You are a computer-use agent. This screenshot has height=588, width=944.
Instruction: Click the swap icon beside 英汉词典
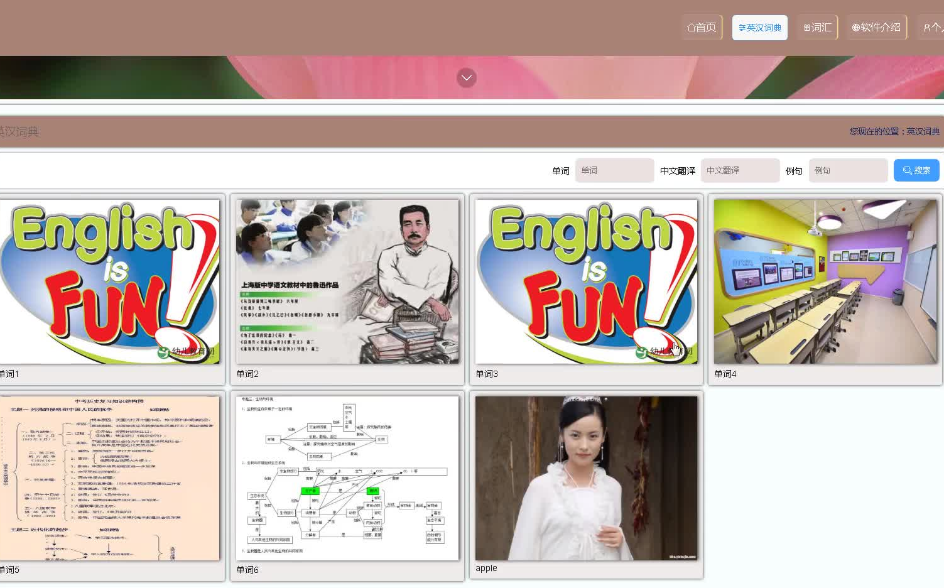point(742,28)
